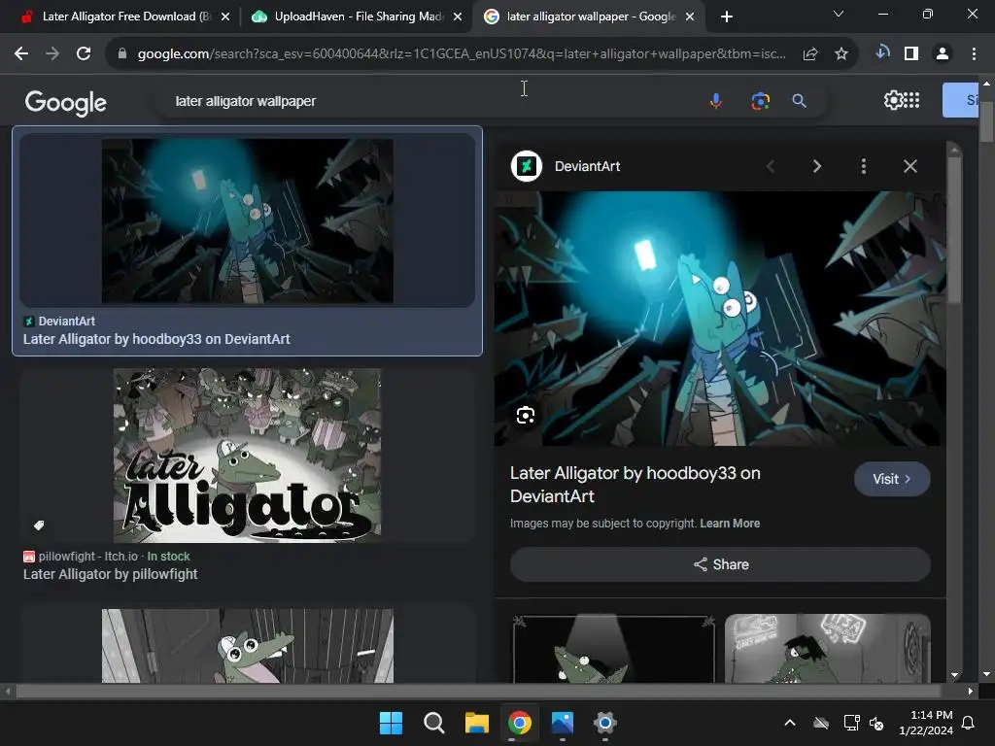Viewport: 995px width, 746px height.
Task: Switch to UploadHaven File Sharing tab
Action: click(x=356, y=17)
